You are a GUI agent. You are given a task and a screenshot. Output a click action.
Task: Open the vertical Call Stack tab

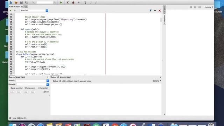(164, 9)
